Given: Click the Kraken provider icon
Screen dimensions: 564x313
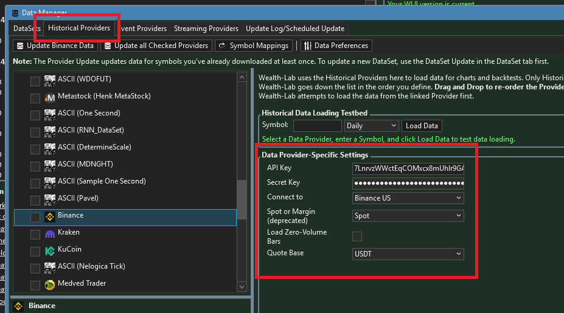Looking at the screenshot, I should tap(50, 234).
